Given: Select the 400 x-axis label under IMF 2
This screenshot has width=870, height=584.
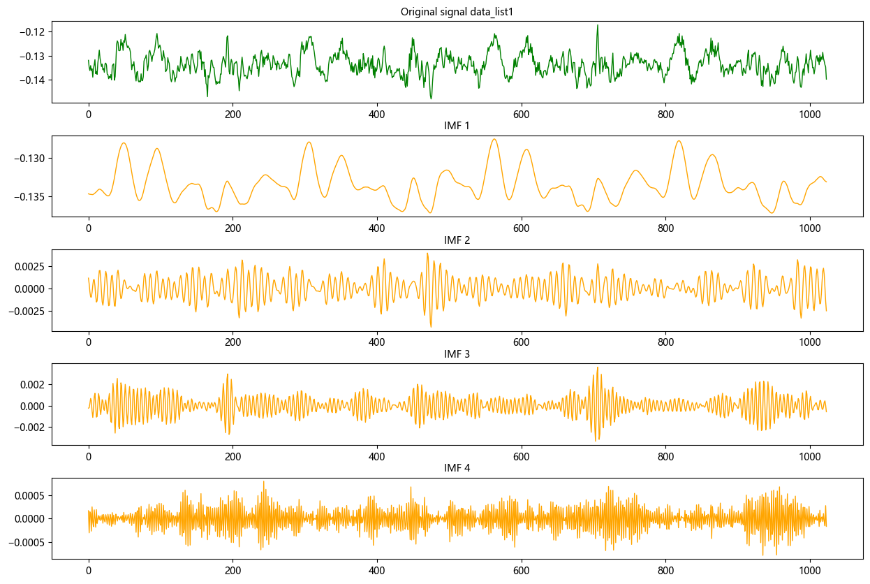Looking at the screenshot, I should point(377,342).
